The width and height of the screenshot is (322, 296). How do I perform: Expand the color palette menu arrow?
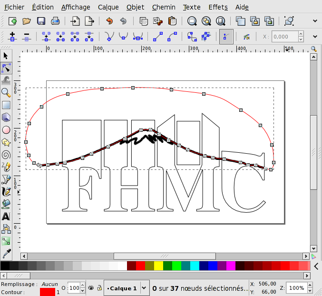tap(316, 266)
